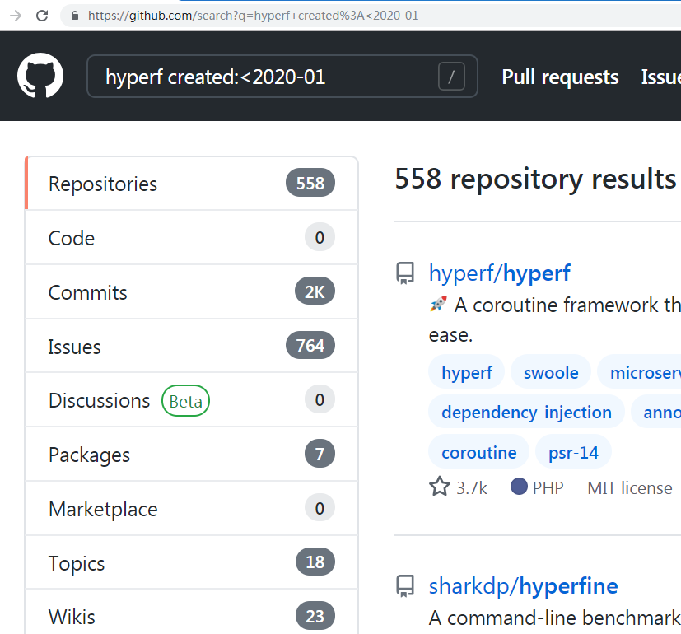681x634 pixels.
Task: Click the 558 repository results heading
Action: pyautogui.click(x=535, y=179)
